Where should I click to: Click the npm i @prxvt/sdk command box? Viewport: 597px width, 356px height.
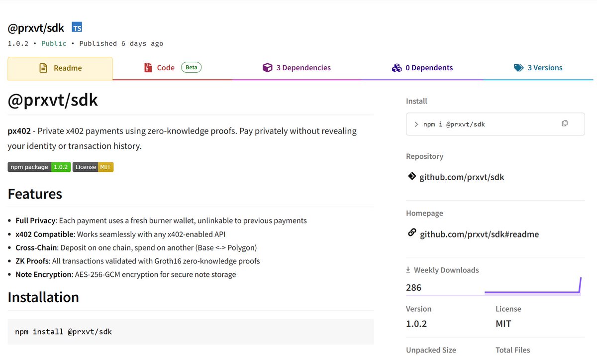pyautogui.click(x=495, y=123)
